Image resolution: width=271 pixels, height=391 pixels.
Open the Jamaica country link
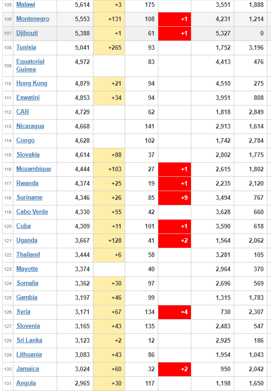click(28, 369)
